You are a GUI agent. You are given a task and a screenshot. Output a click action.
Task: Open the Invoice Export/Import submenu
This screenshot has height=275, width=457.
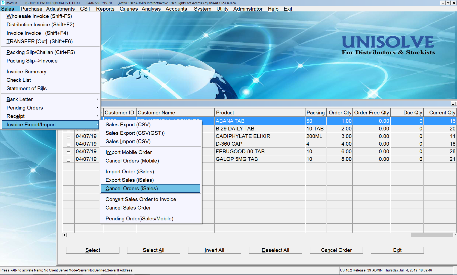[x=51, y=124]
